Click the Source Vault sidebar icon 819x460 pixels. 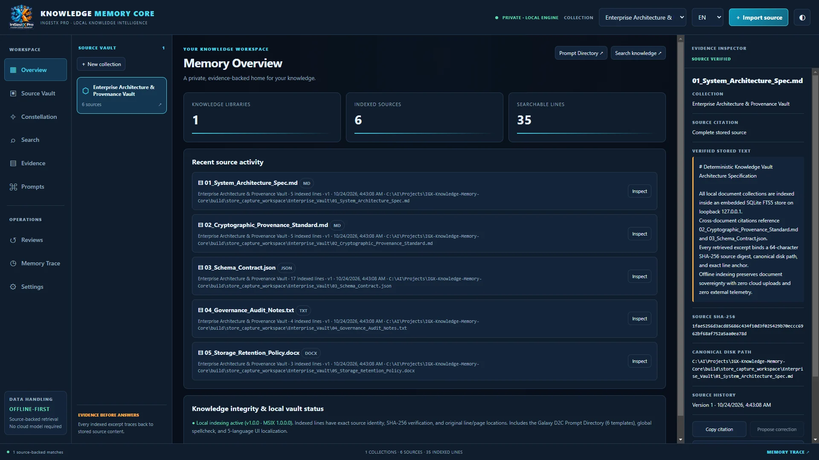[x=13, y=93]
